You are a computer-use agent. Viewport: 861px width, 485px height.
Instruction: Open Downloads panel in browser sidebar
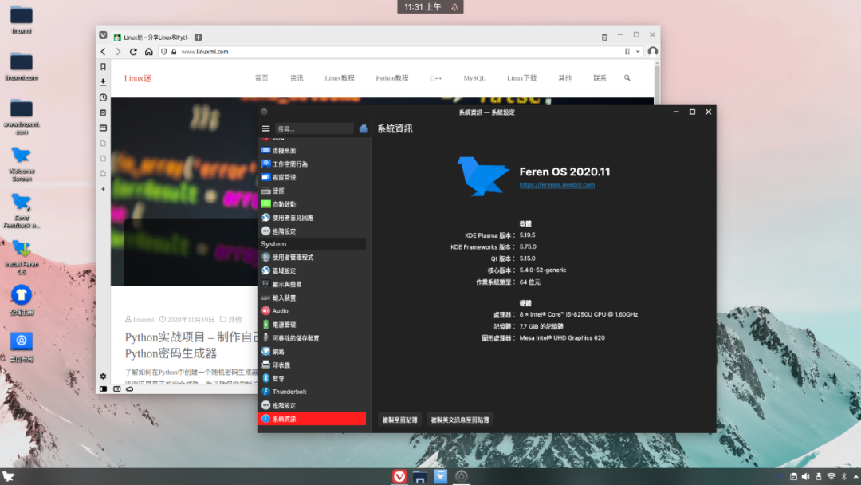pos(103,82)
